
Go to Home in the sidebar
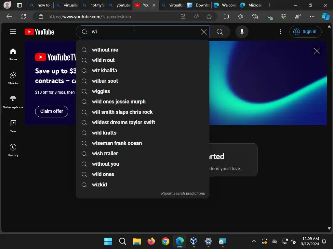click(13, 54)
